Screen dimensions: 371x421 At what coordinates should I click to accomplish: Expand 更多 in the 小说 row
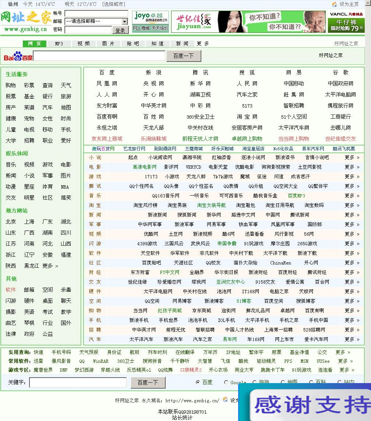(x=352, y=157)
